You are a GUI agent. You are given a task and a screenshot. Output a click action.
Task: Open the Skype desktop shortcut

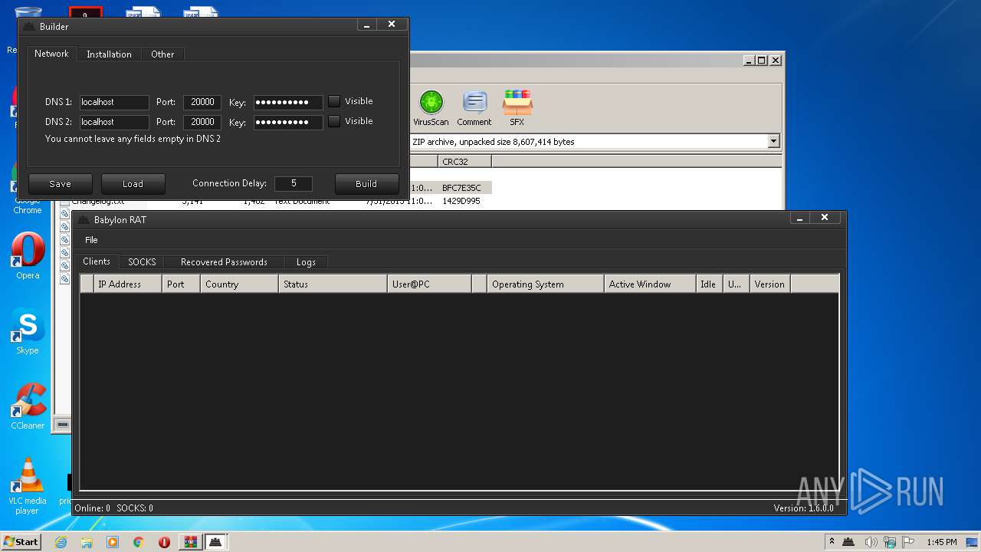[x=28, y=331]
